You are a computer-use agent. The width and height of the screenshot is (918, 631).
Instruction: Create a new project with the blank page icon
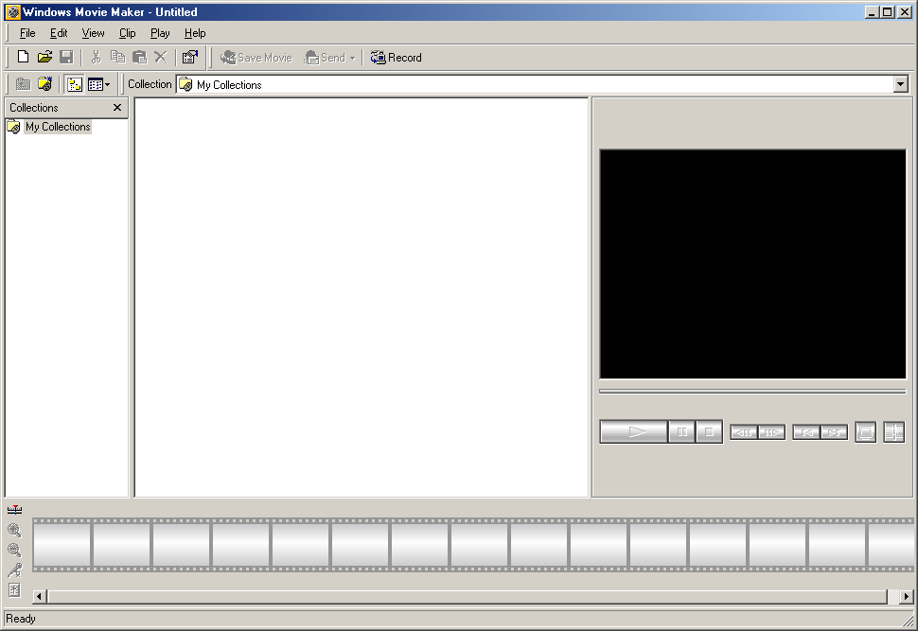point(23,57)
